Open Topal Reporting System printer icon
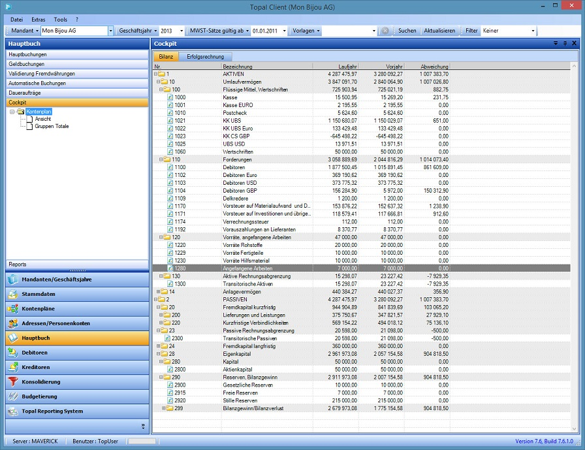Viewport: 585px width, 450px height. (13, 411)
